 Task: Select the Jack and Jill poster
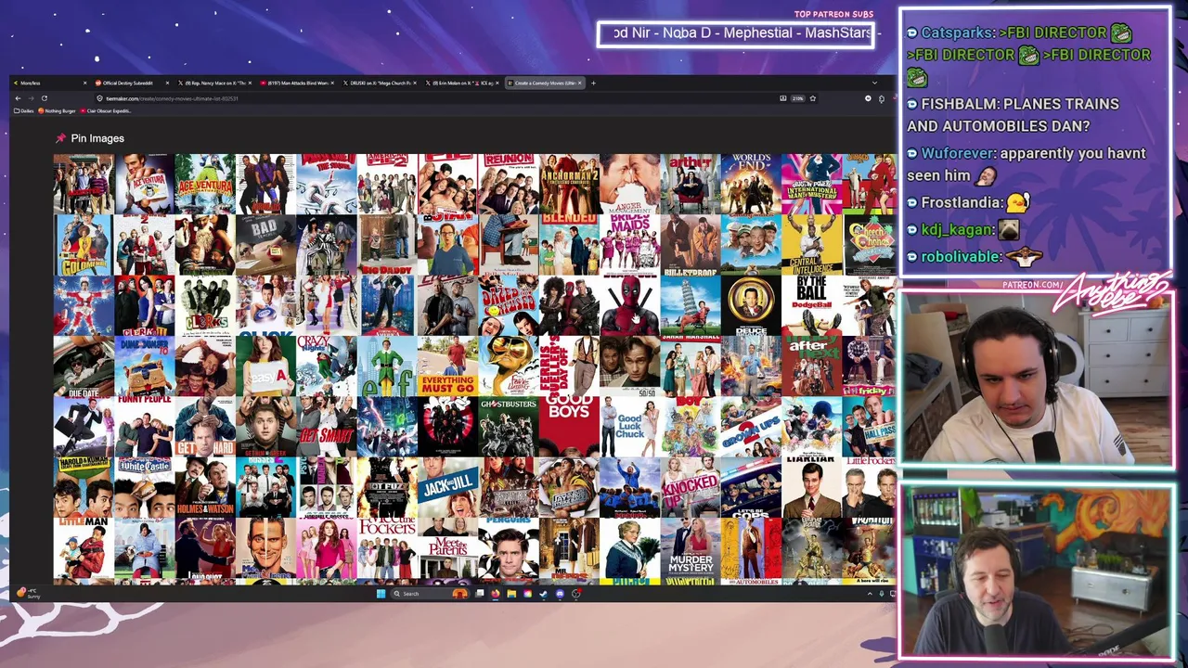click(447, 487)
